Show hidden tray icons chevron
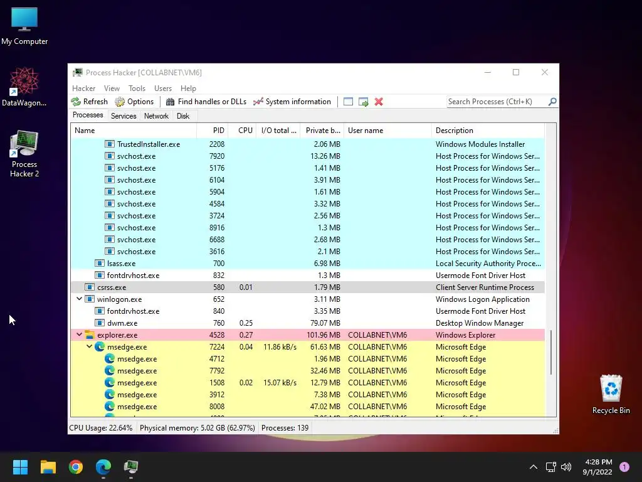 click(533, 466)
